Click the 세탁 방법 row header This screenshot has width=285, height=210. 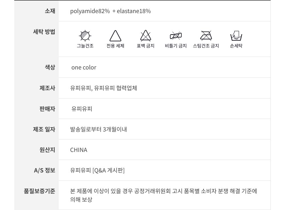(x=44, y=32)
